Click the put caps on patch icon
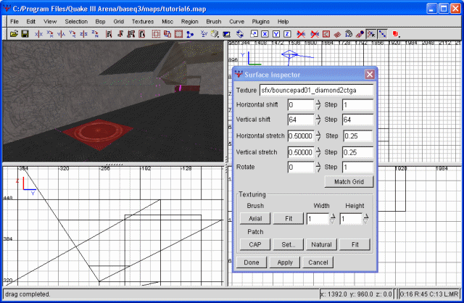This screenshot has width=464, height=303. 360,34
